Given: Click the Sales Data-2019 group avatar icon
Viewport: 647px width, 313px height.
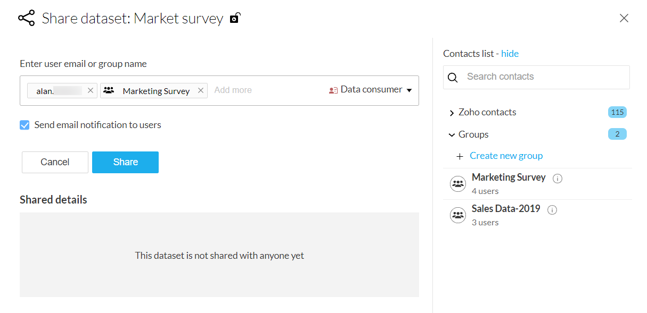Looking at the screenshot, I should point(457,215).
